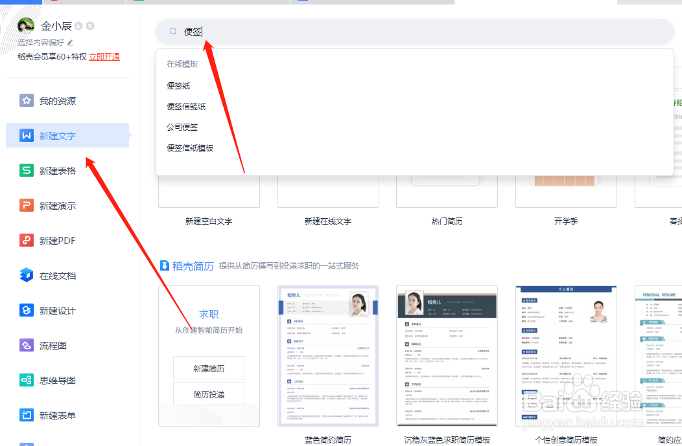
Task: Click the green S icon for 新建表格
Action: [x=27, y=170]
